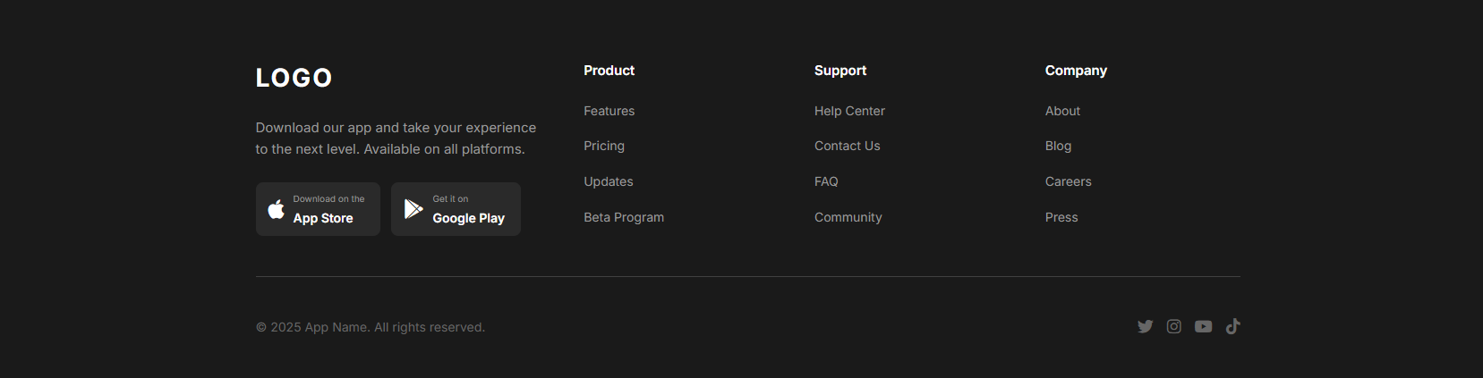This screenshot has width=1483, height=378.
Task: Open the About page link
Action: tap(1062, 111)
